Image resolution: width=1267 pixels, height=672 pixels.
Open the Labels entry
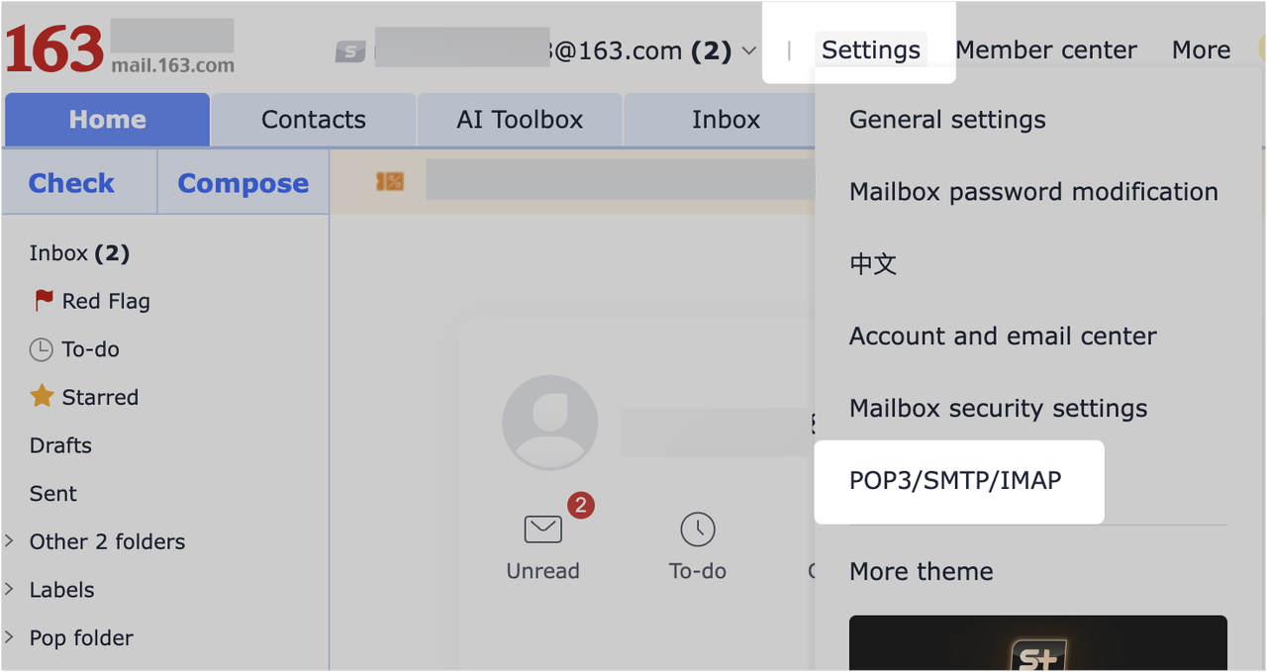pyautogui.click(x=61, y=590)
